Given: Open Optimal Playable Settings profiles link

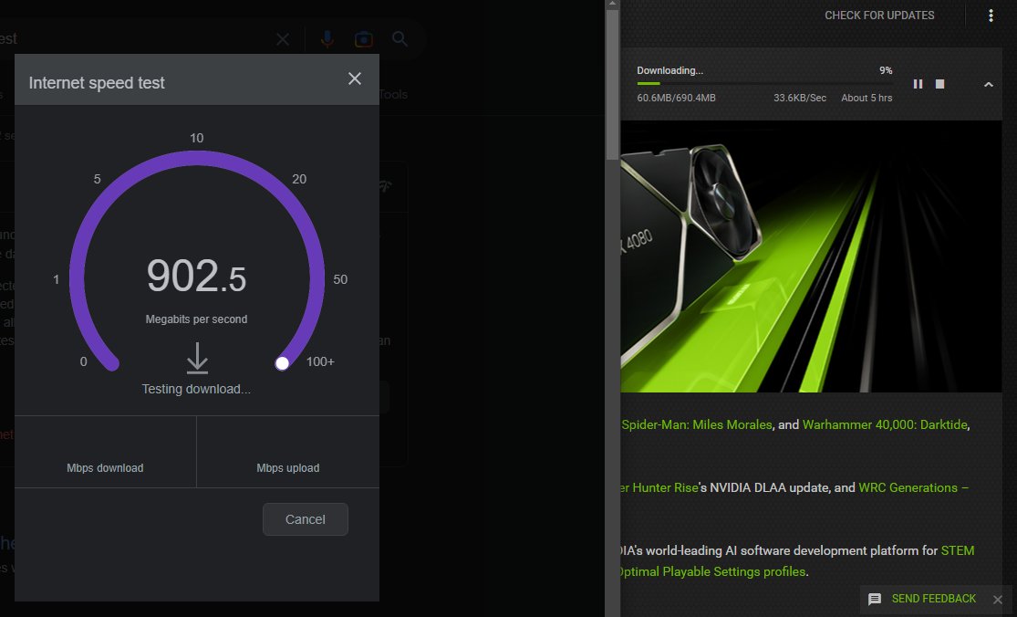Looking at the screenshot, I should click(712, 571).
